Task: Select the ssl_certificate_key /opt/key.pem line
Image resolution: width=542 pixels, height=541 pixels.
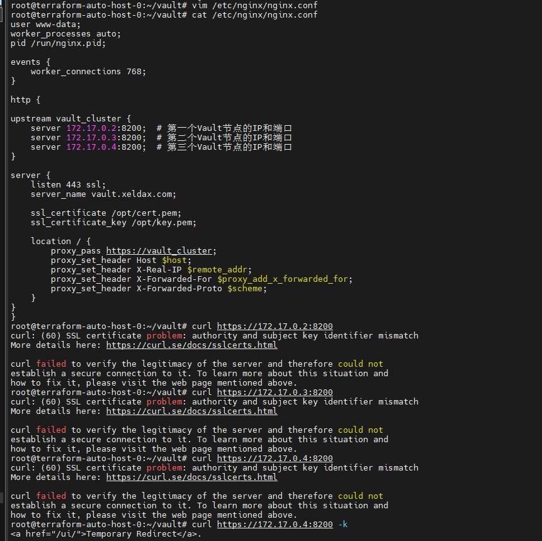Action: [113, 223]
